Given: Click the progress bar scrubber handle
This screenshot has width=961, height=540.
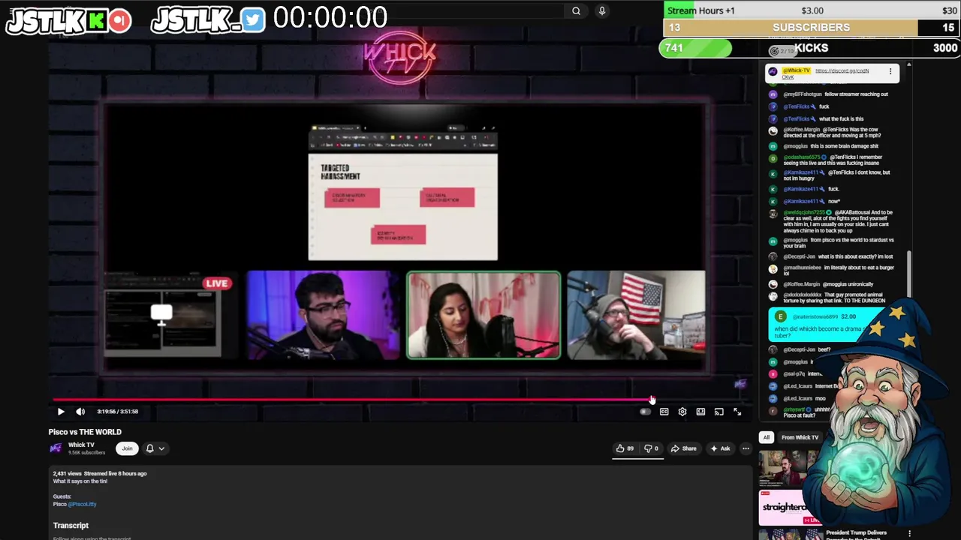Looking at the screenshot, I should pos(652,400).
